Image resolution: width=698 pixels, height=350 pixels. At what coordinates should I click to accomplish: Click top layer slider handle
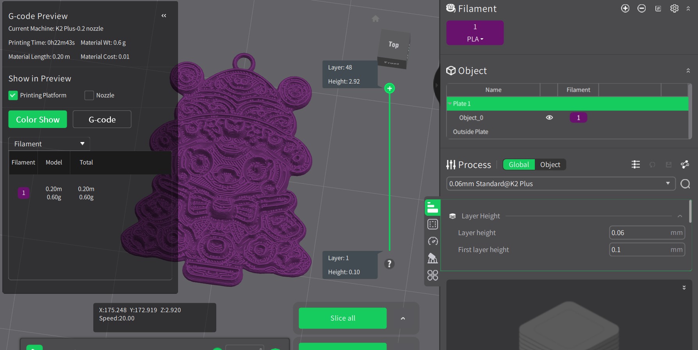tap(389, 88)
